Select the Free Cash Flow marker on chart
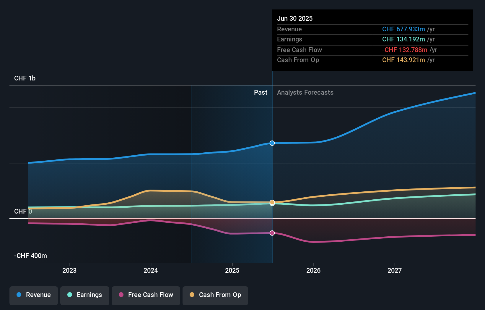Screen dimensions: 485x310 [272, 233]
